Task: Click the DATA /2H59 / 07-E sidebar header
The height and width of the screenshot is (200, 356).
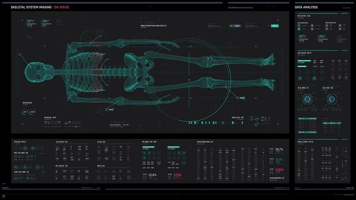Action: point(305,142)
